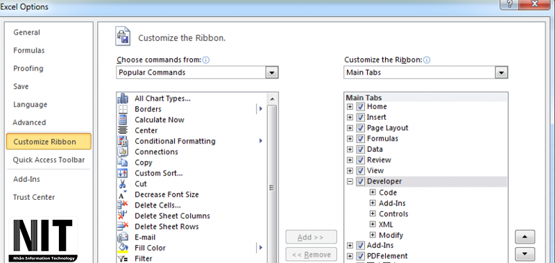Toggle the Formulas tab checkbox
Screen dimensions: 555x263
pos(360,138)
